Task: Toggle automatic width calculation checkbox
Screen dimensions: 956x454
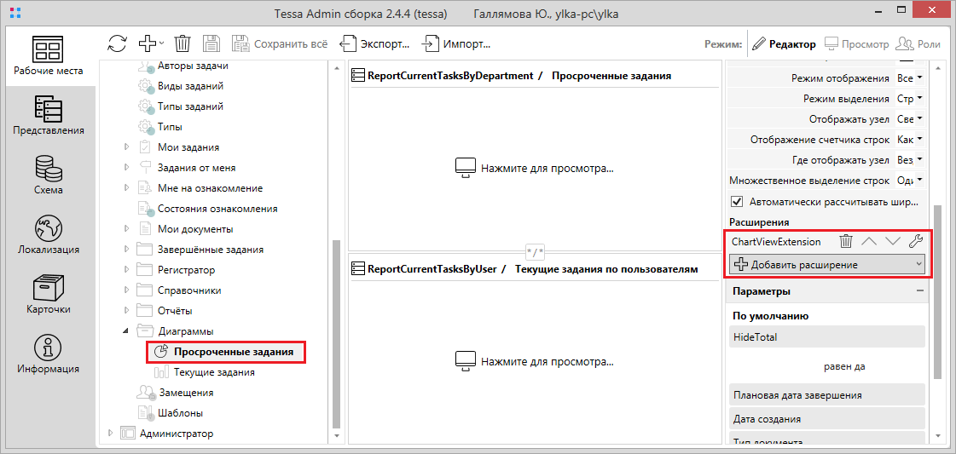Action: 738,202
